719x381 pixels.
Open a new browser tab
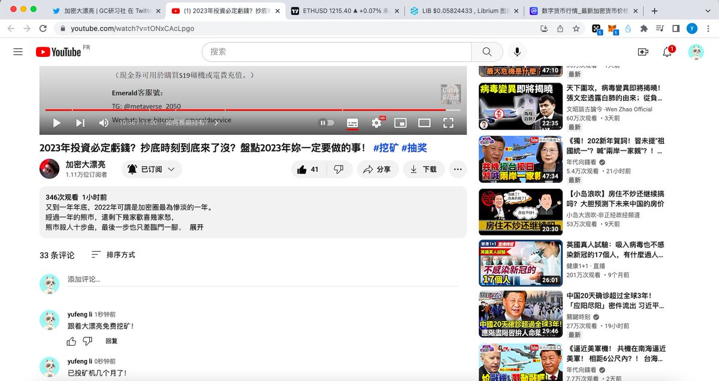654,11
